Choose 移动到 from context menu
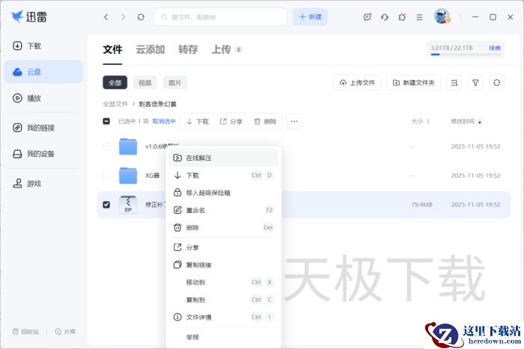 pos(224,282)
